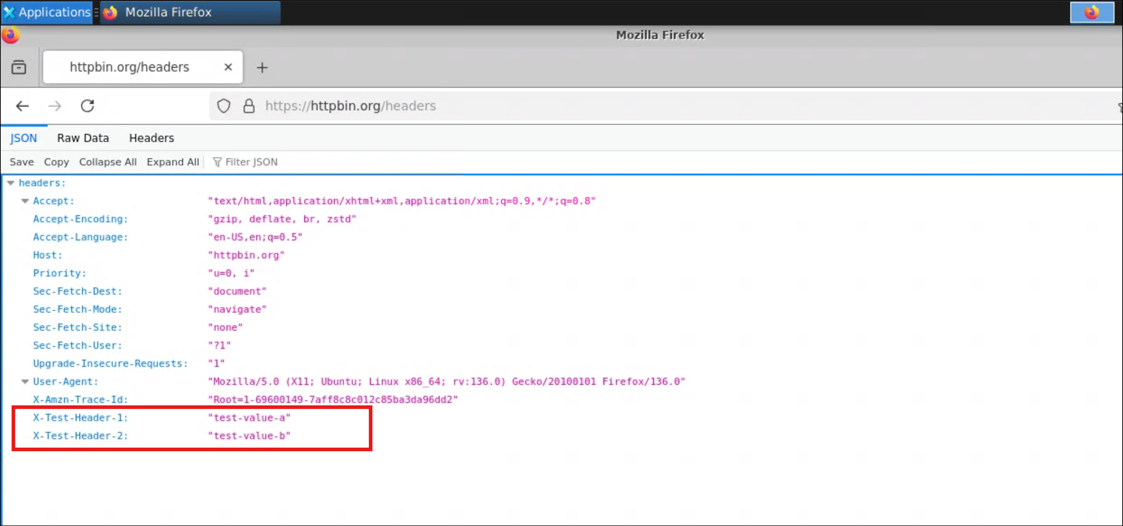
Task: Open the Firefox View icon
Action: click(19, 67)
